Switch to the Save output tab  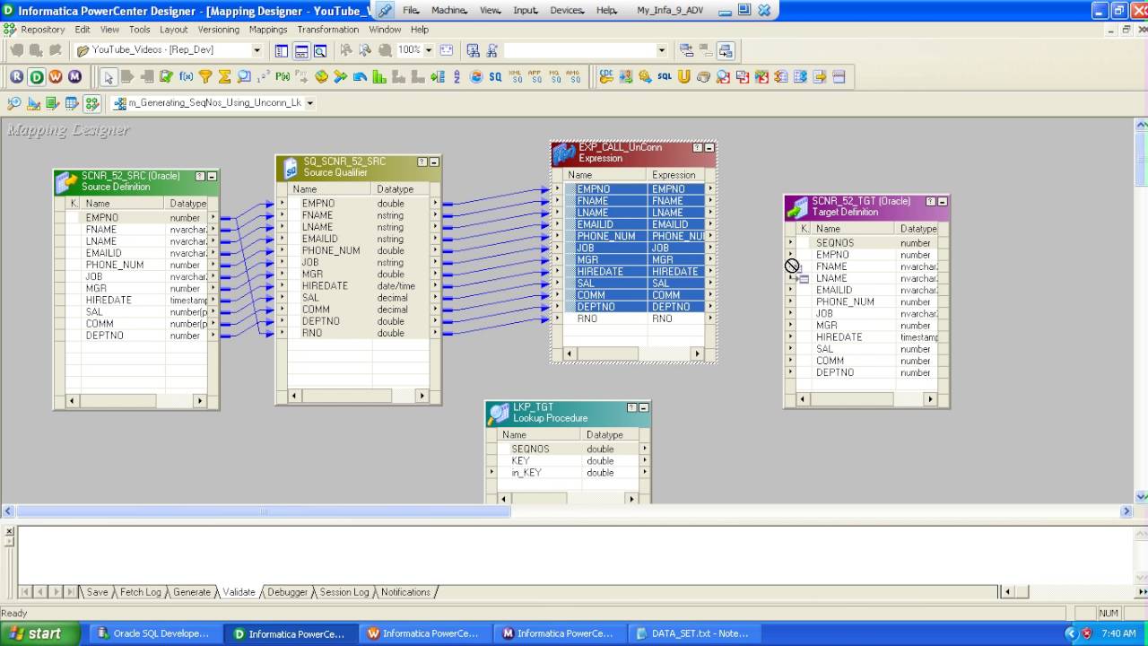coord(97,592)
